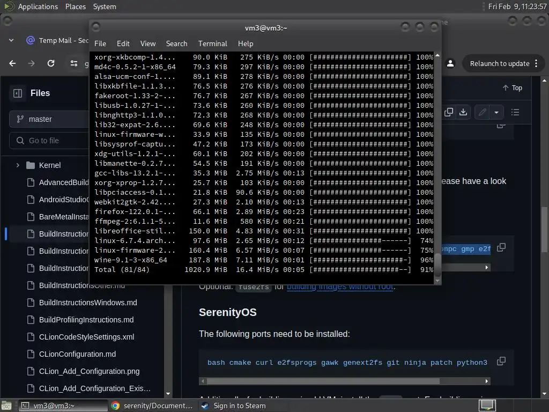Open CLion_Add_Configuration.png file

click(x=90, y=371)
